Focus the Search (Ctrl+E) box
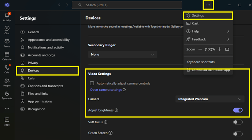The width and height of the screenshot is (252, 140). 127,5
